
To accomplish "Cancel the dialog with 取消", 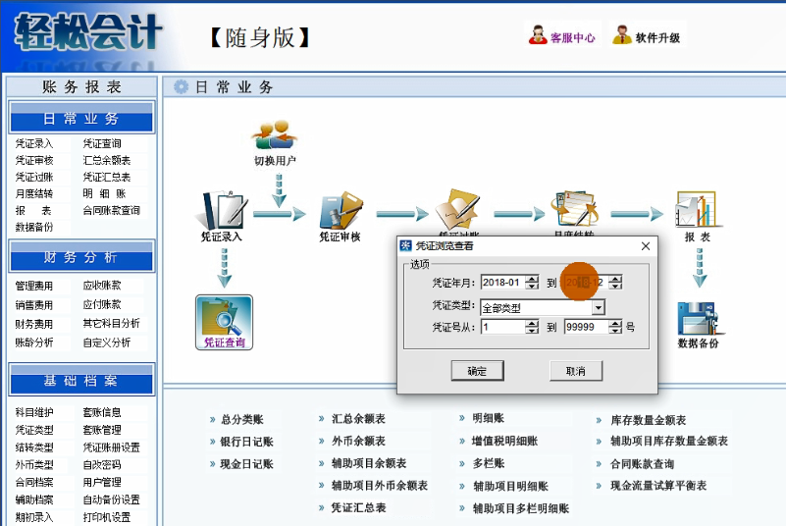I will point(576,371).
